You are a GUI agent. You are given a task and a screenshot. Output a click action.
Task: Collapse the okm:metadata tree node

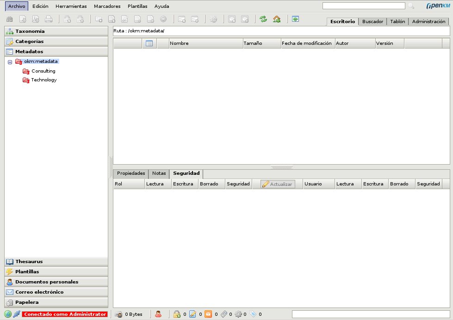(10, 61)
